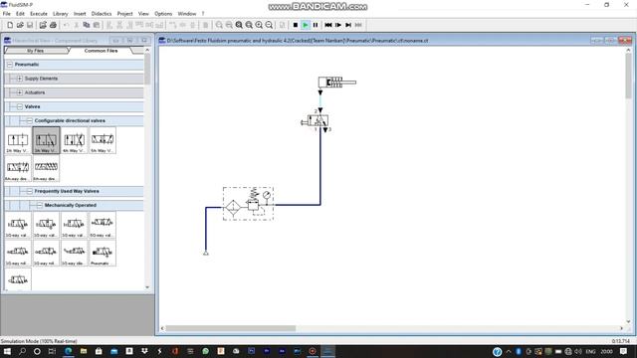Reset simulation with the rewind button
Viewport: 637px width, 358px height.
pos(328,25)
